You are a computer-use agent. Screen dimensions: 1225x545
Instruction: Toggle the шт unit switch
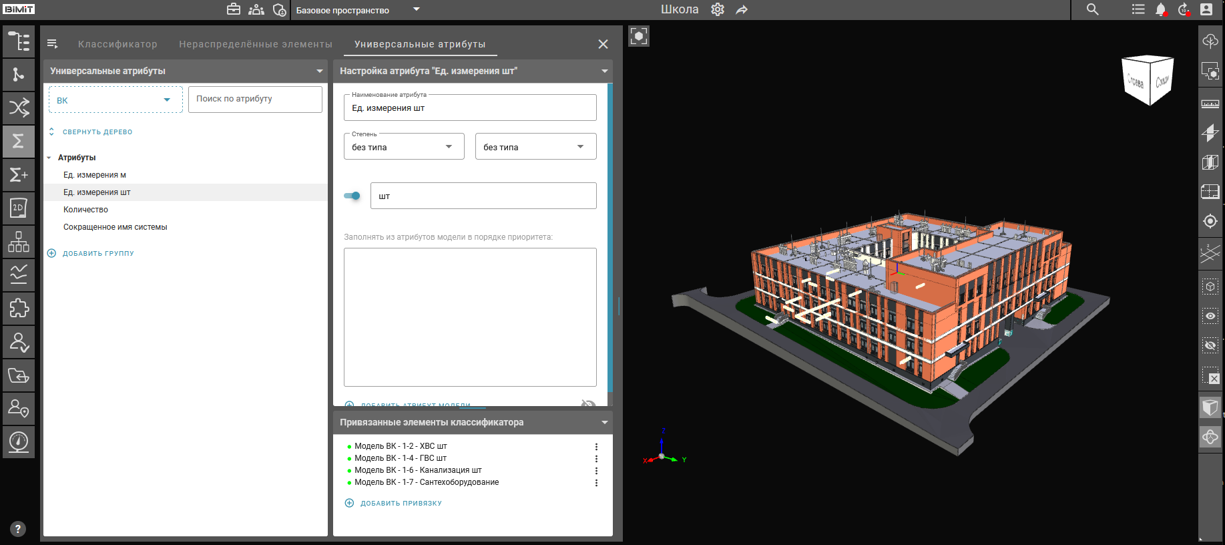click(x=352, y=196)
